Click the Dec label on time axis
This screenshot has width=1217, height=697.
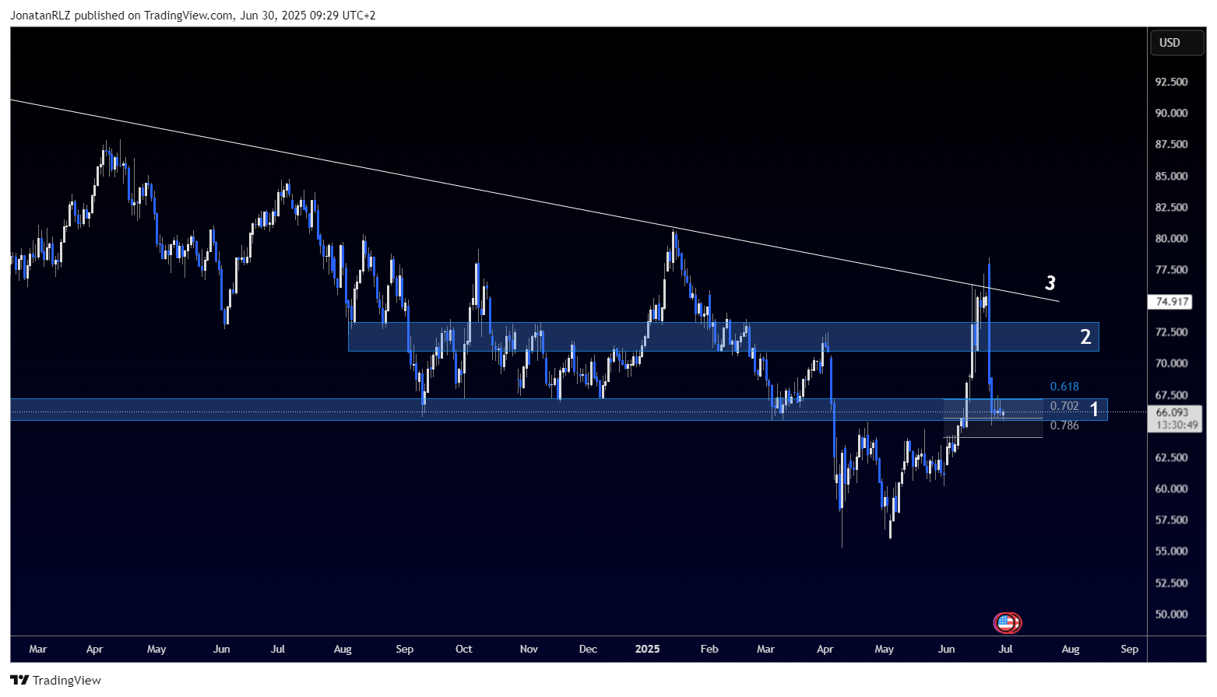588,649
